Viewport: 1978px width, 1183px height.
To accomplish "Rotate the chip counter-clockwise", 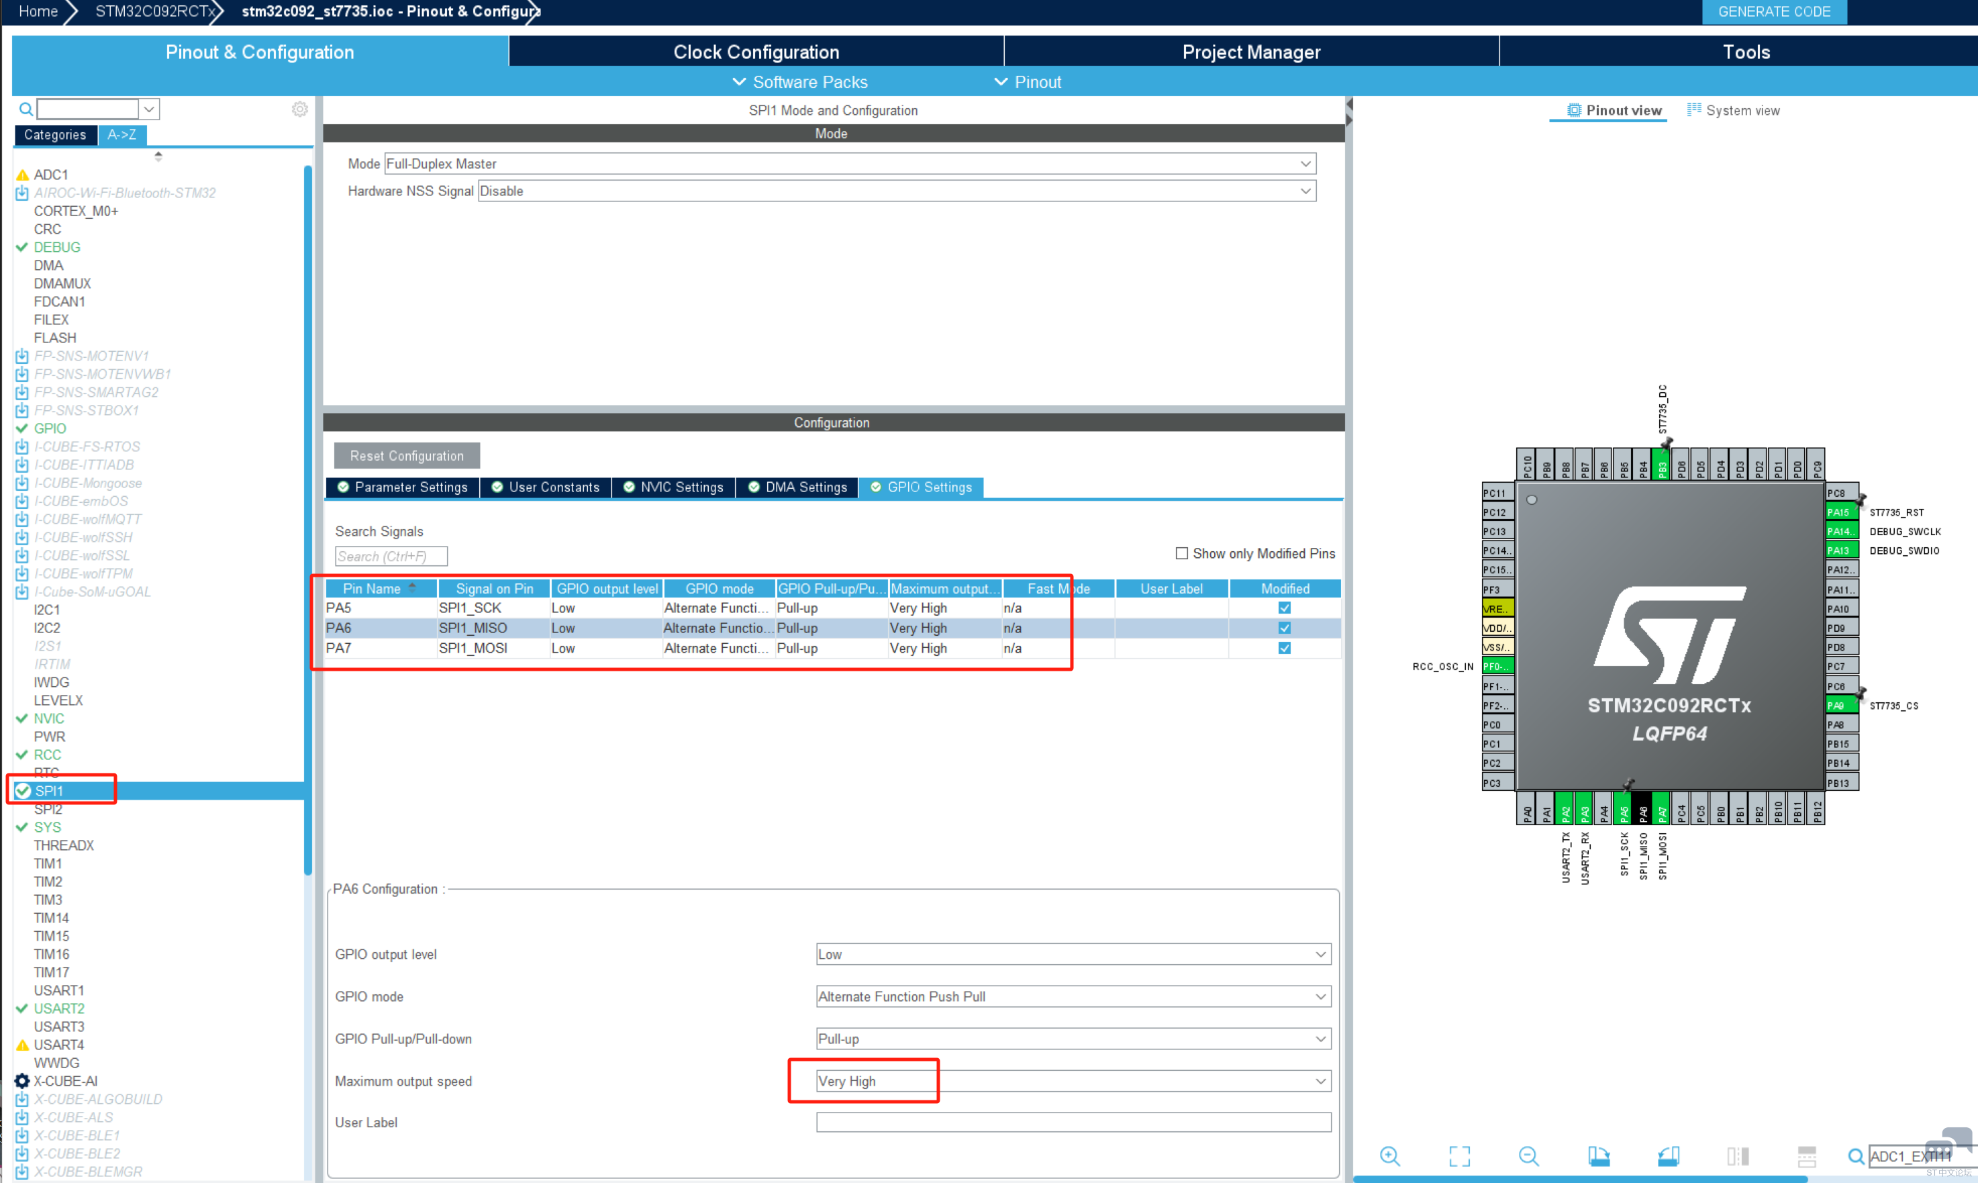I will 1668,1156.
